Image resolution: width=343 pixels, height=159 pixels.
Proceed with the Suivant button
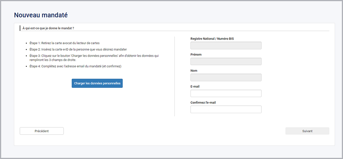(307, 131)
